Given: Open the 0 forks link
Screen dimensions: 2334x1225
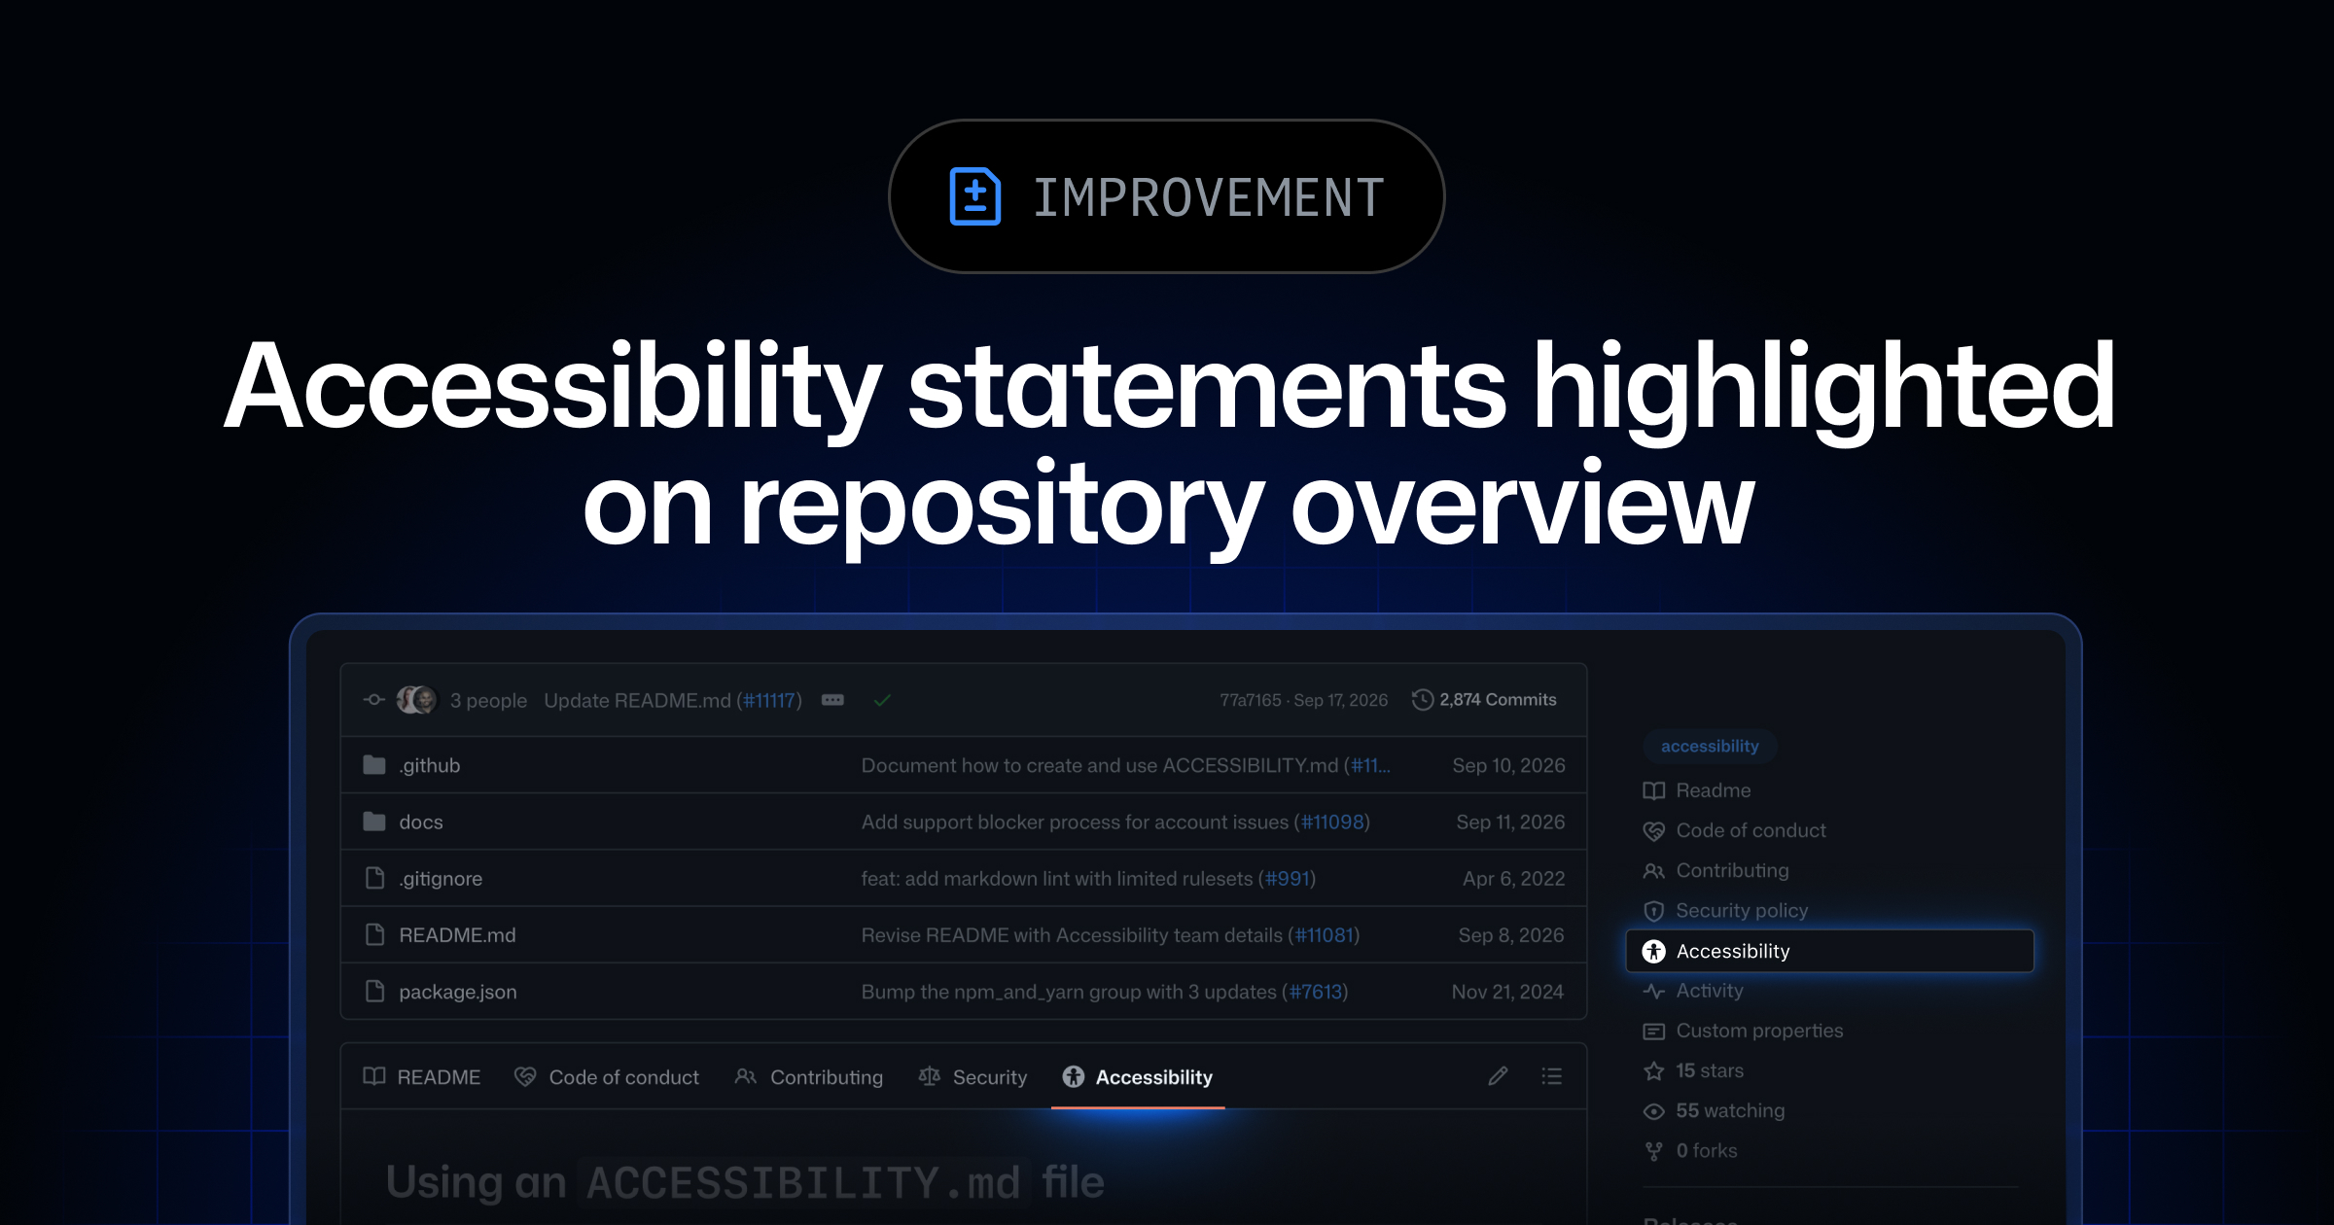Looking at the screenshot, I should (x=1707, y=1150).
